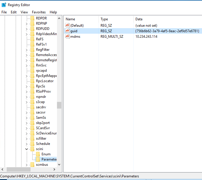Open the Edit menu
This screenshot has width=202, height=180.
pos(14,12)
